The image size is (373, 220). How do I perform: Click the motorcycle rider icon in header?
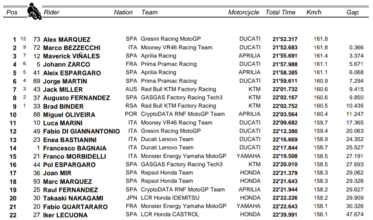coord(34,11)
